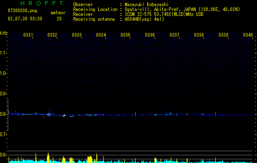Click the antenna A504HB(yagi 4el) text
The height and width of the screenshot is (163, 257).
click(144, 19)
